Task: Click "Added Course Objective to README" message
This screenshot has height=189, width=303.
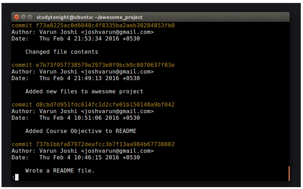Action: pos(81,131)
